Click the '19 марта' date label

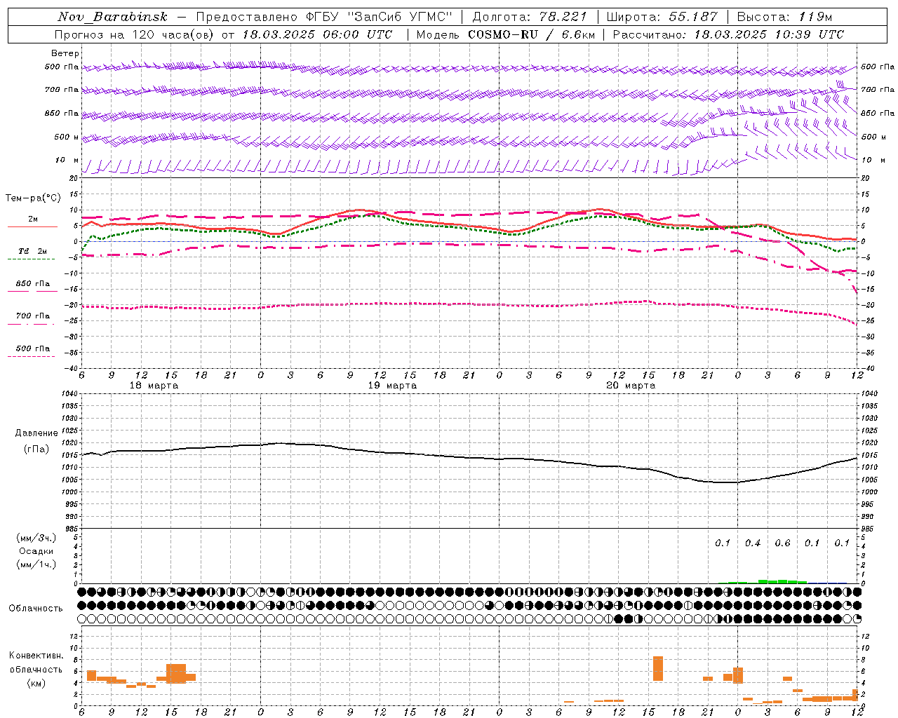pos(393,386)
